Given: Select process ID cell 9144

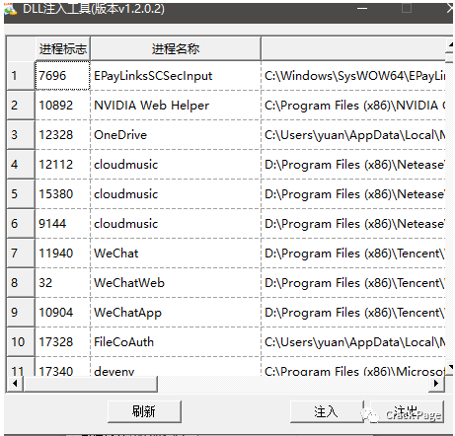Looking at the screenshot, I should 62,224.
